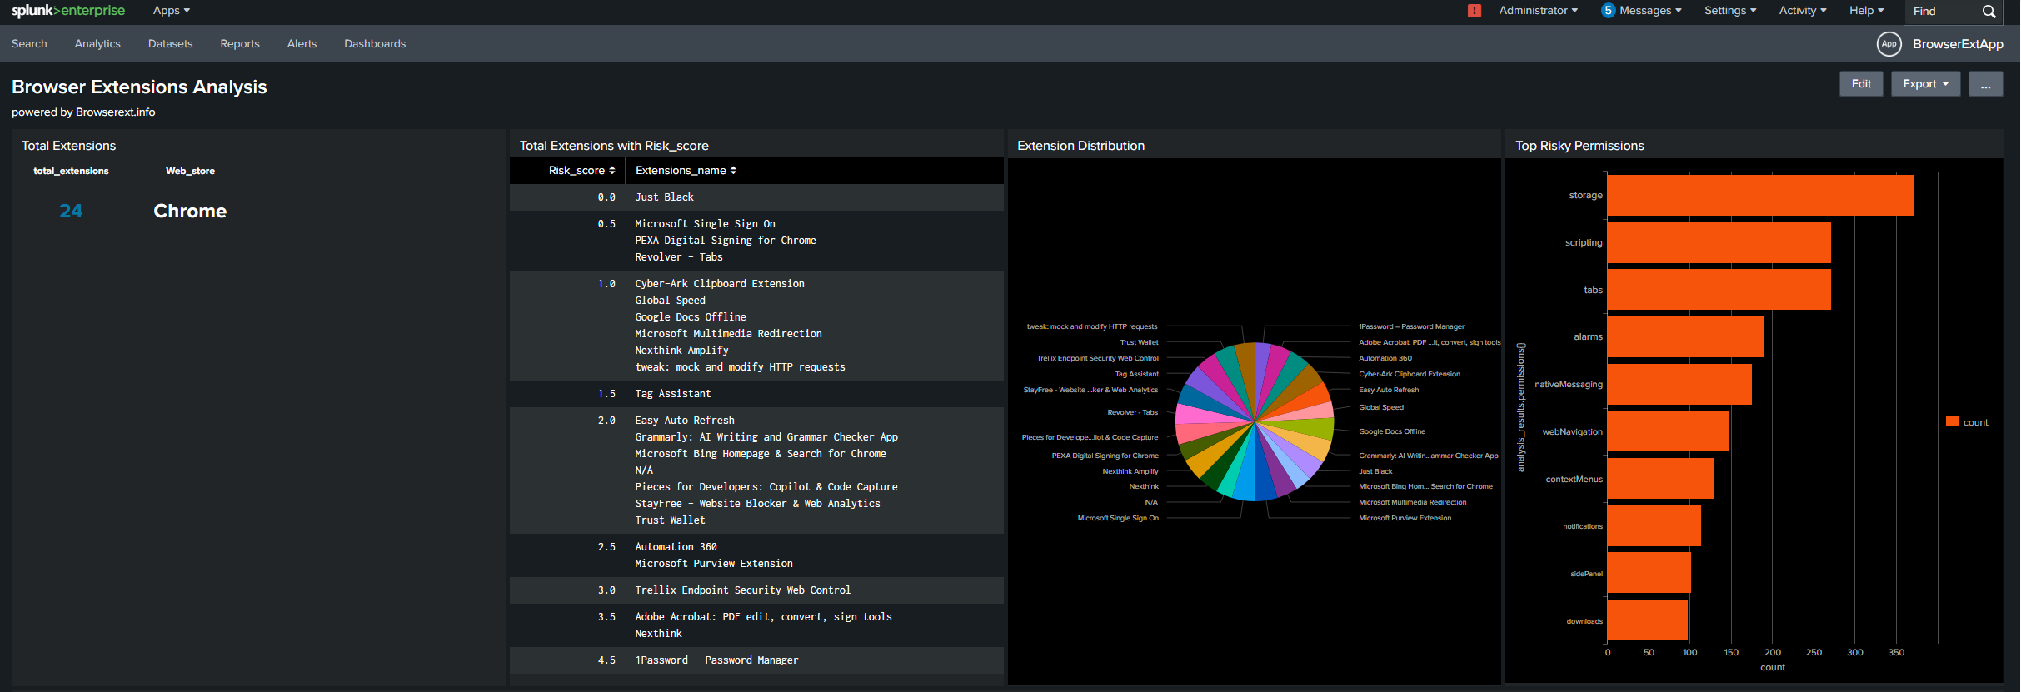Click the Trust Wallet pie label
Screen dimensions: 2021x692
coord(1139,342)
